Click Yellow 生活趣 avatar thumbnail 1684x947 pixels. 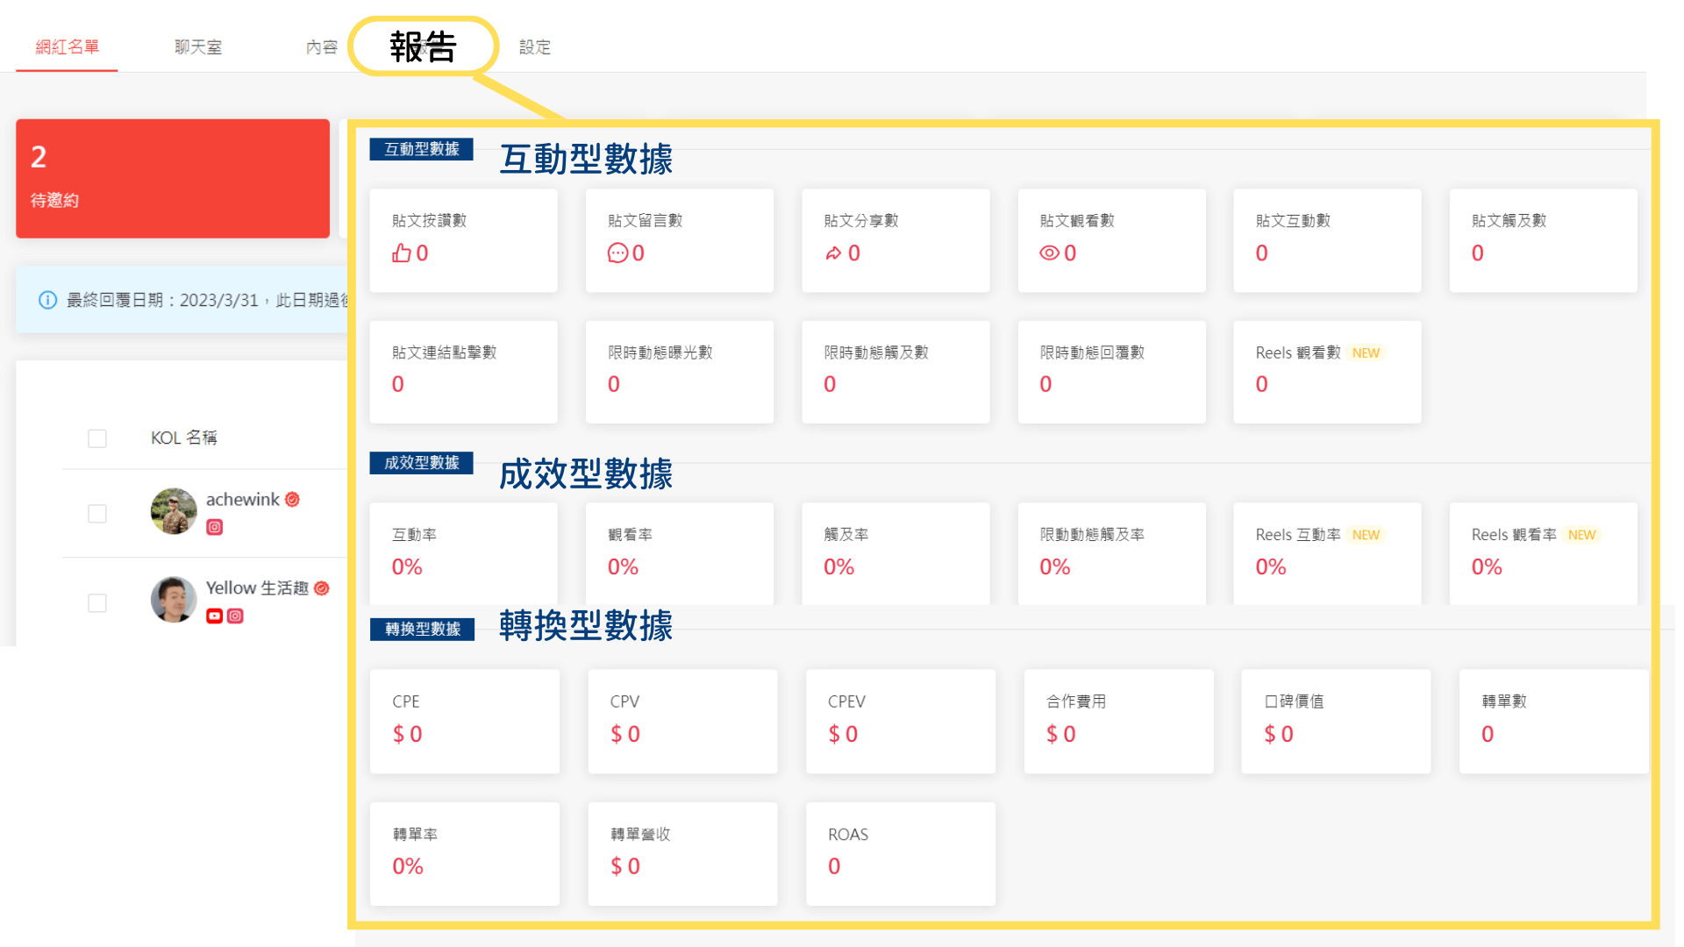(174, 600)
